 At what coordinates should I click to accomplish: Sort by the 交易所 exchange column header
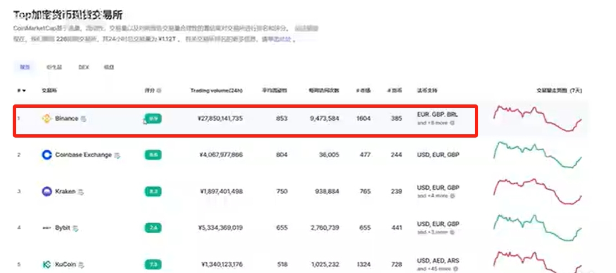pos(49,91)
